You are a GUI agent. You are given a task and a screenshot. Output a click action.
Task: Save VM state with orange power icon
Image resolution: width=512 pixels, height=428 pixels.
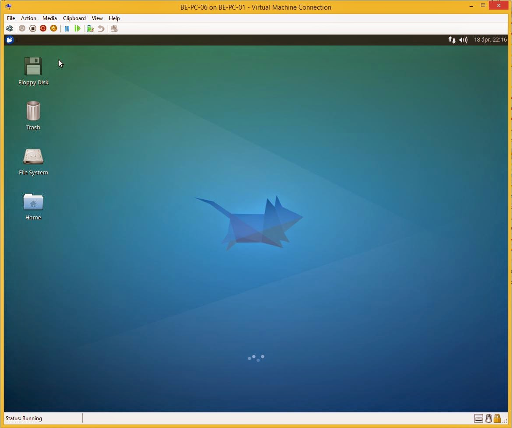[53, 28]
